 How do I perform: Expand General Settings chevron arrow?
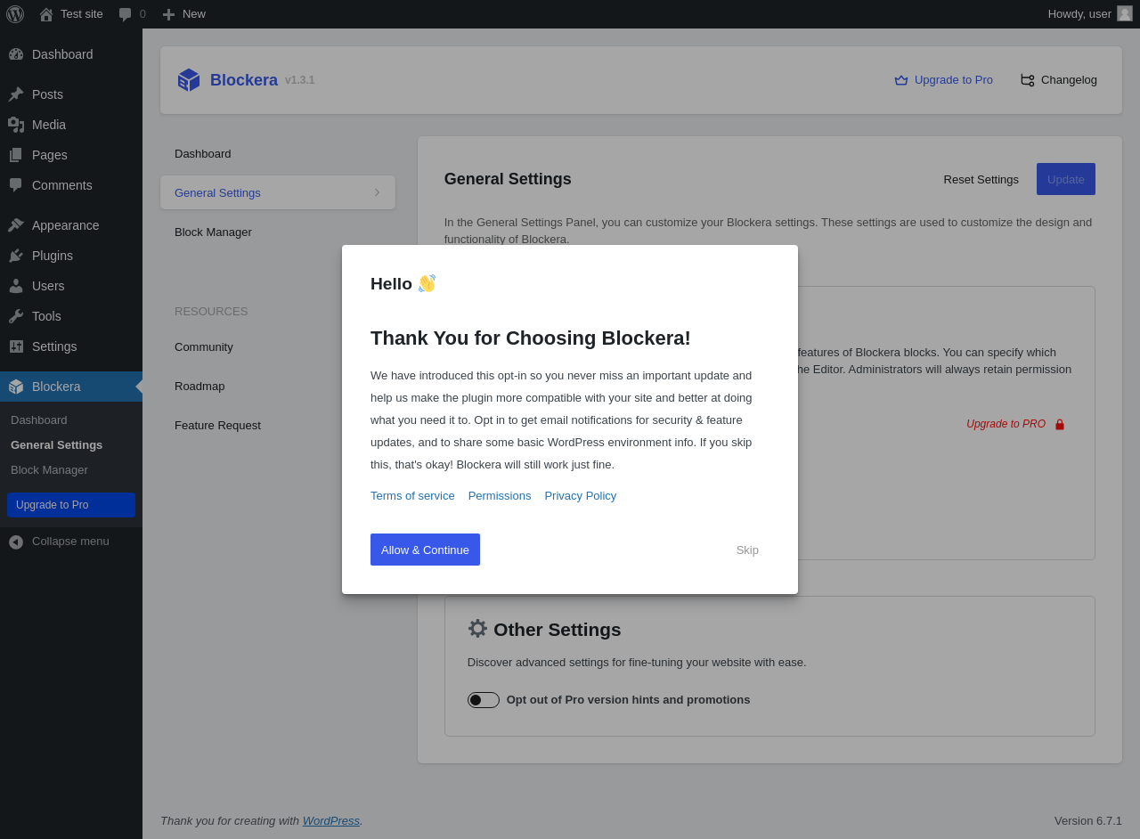377,192
